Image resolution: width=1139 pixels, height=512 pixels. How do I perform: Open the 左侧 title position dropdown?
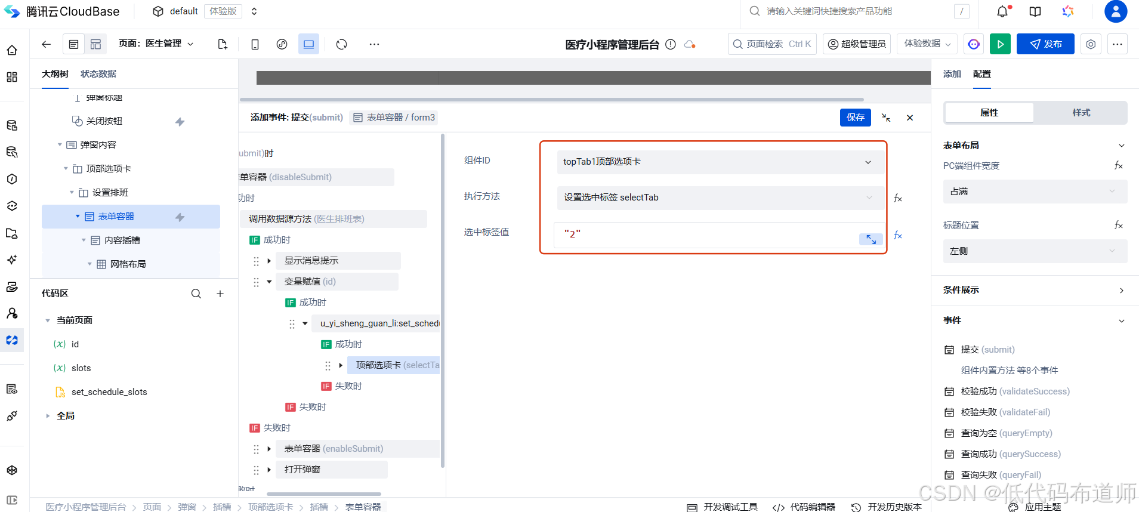pyautogui.click(x=1035, y=251)
